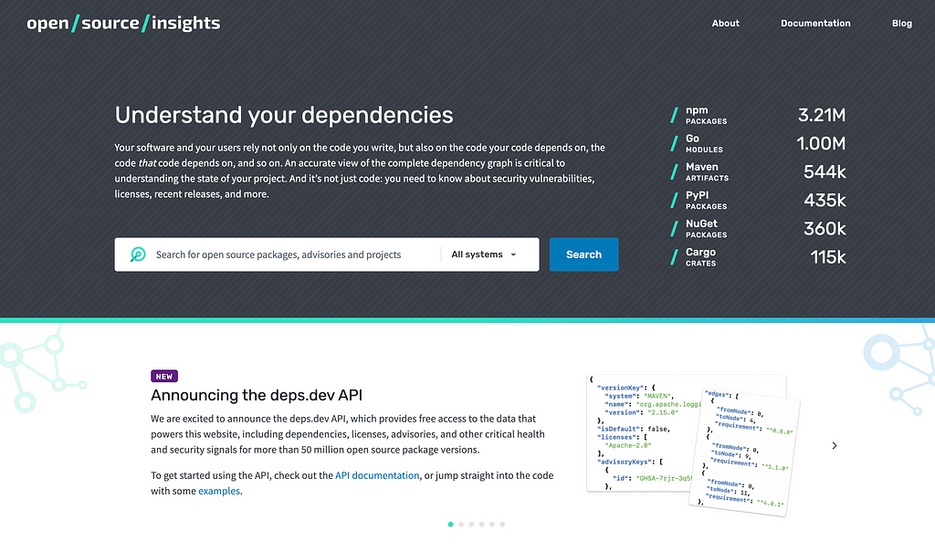Image resolution: width=935 pixels, height=551 pixels.
Task: Select the sixth carousel dot
Action: (x=502, y=525)
